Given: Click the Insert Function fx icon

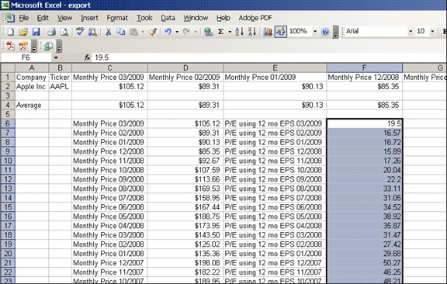Looking at the screenshot, I should [x=87, y=57].
